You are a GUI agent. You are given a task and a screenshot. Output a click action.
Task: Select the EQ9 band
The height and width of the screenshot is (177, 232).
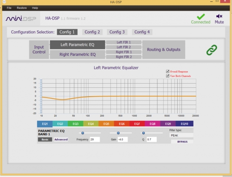coord(168,124)
